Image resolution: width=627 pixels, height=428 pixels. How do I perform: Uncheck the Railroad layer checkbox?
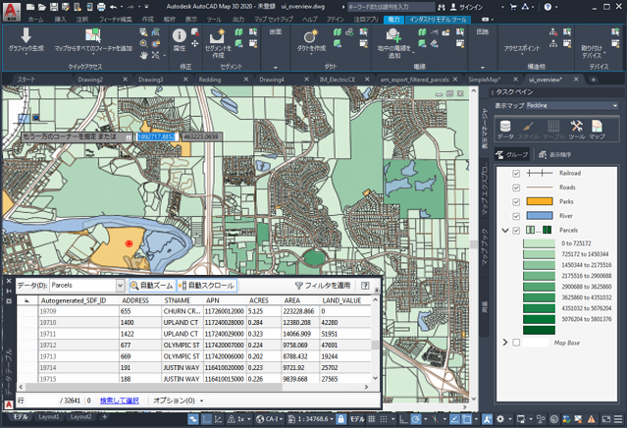click(516, 174)
